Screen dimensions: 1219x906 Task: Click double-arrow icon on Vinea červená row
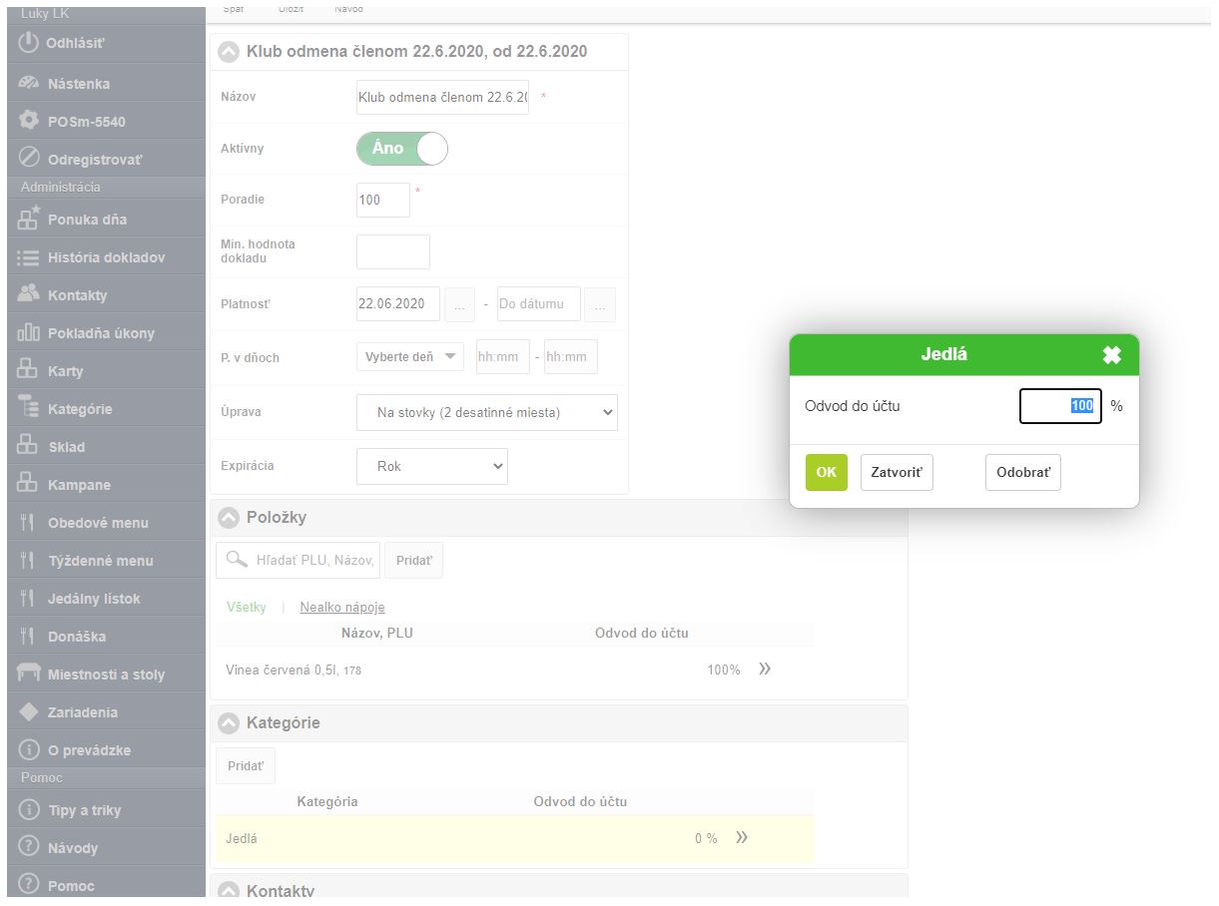click(765, 669)
